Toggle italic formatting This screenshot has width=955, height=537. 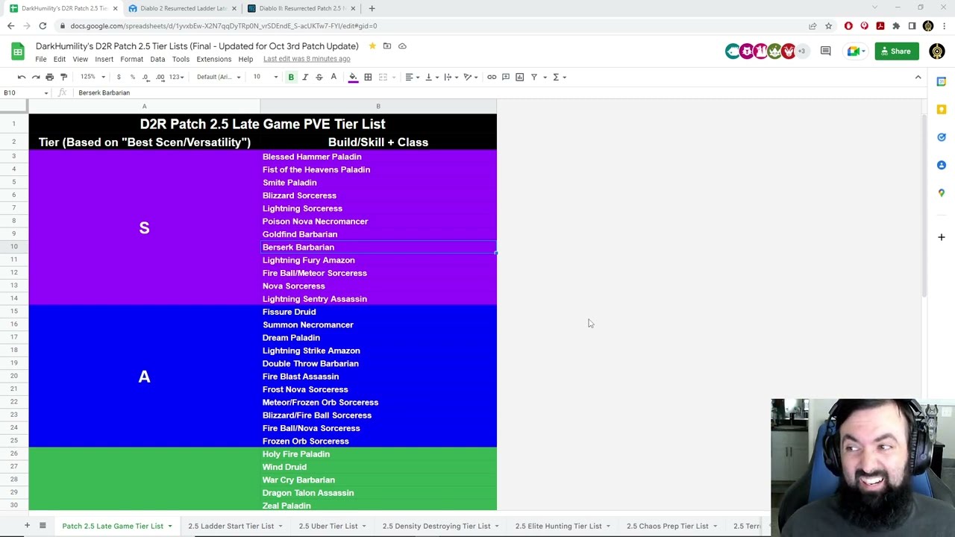pos(305,77)
